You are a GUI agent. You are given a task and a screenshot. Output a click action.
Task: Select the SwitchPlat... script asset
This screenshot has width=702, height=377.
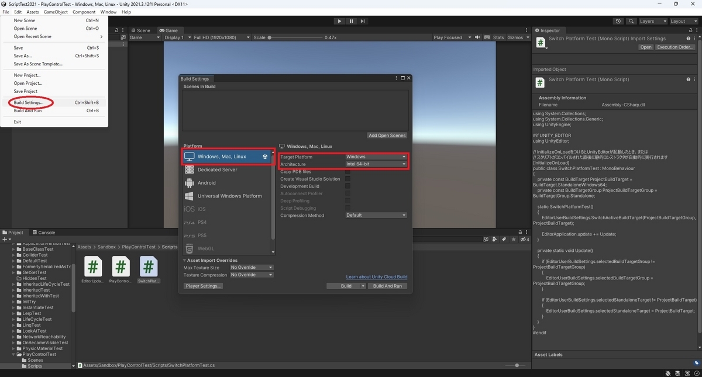[149, 270]
